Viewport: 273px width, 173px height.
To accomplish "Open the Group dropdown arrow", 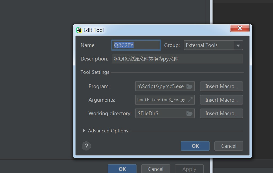I will point(238,45).
